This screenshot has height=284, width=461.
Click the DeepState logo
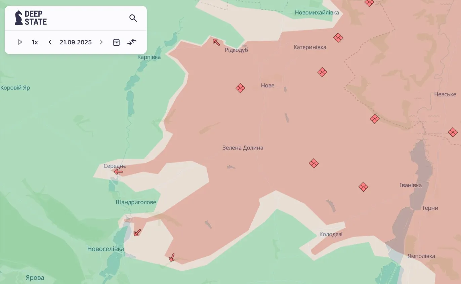click(31, 18)
